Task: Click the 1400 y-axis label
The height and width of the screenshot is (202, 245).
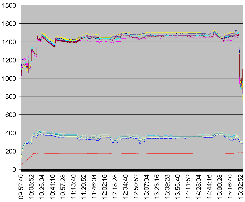Action: pos(9,42)
